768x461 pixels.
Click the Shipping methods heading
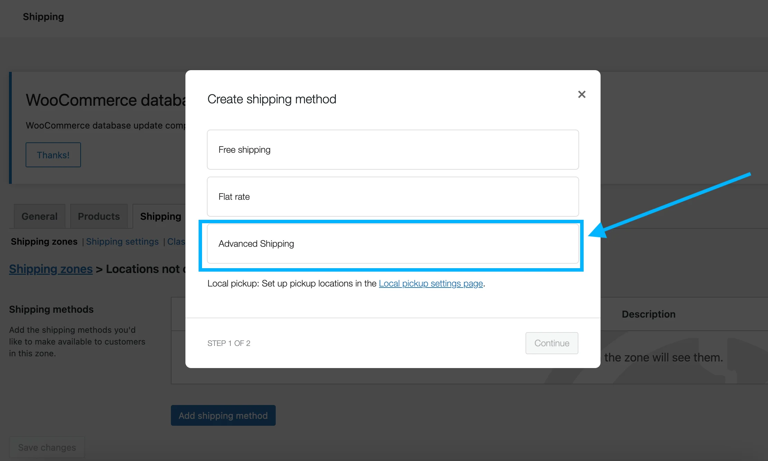pos(51,309)
